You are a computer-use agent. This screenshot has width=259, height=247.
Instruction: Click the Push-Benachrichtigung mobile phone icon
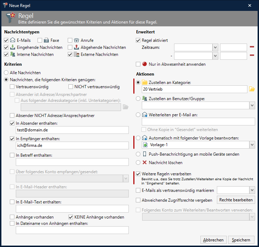[145, 154]
